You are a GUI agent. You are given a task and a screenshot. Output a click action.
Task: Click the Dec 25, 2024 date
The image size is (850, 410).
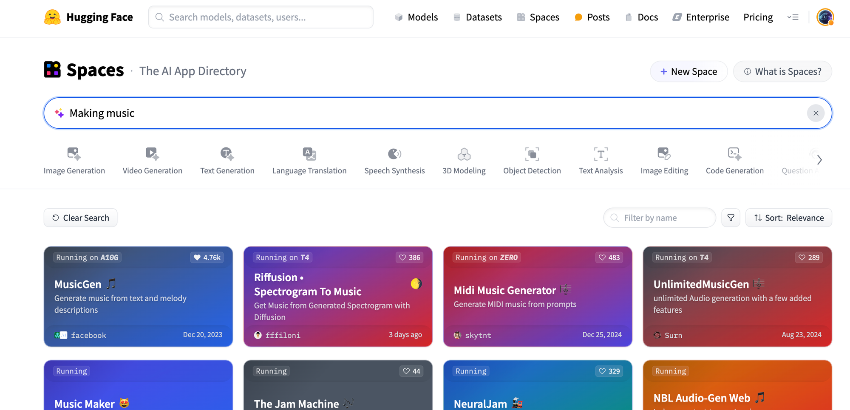click(602, 335)
